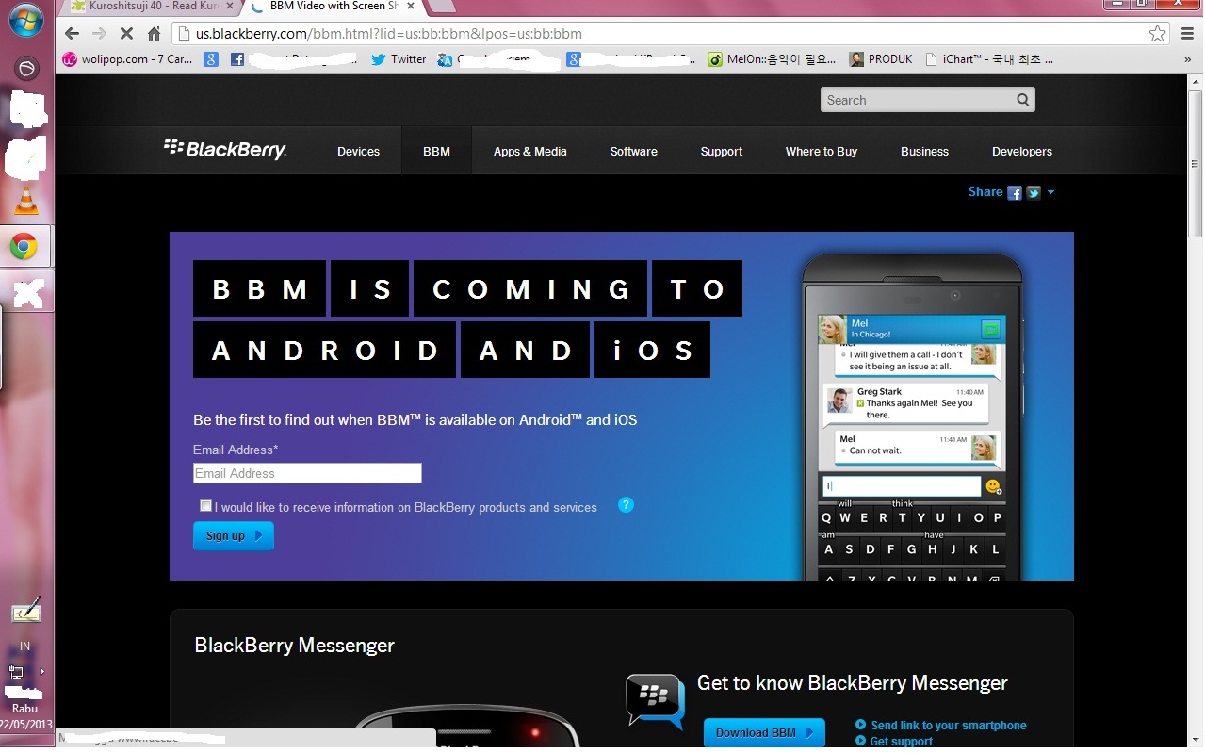Image resolution: width=1205 pixels, height=753 pixels.
Task: Open the Chrome menu button
Action: pyautogui.click(x=1187, y=34)
